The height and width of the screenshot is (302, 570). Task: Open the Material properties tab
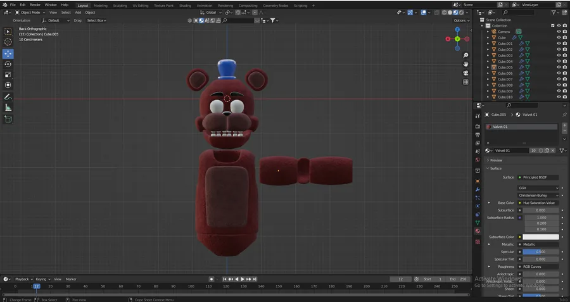click(x=478, y=231)
